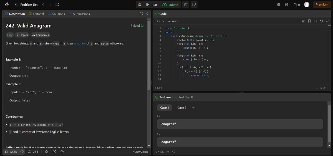The width and height of the screenshot is (333, 156).
Task: Switch to the Test Result tab
Action: click(x=183, y=97)
